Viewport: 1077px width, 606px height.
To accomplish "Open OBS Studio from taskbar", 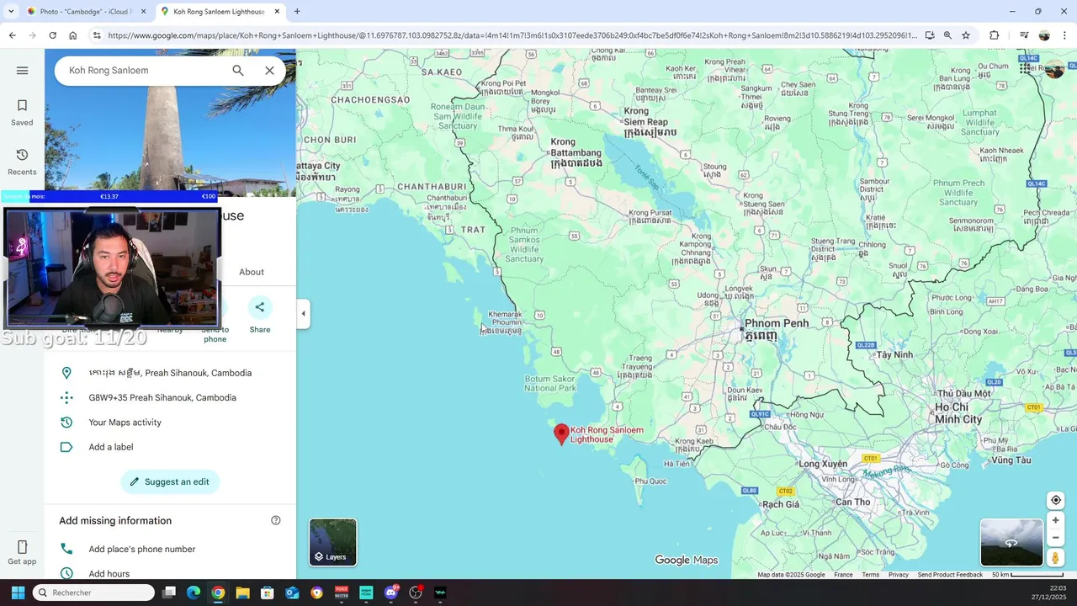I will (x=416, y=593).
